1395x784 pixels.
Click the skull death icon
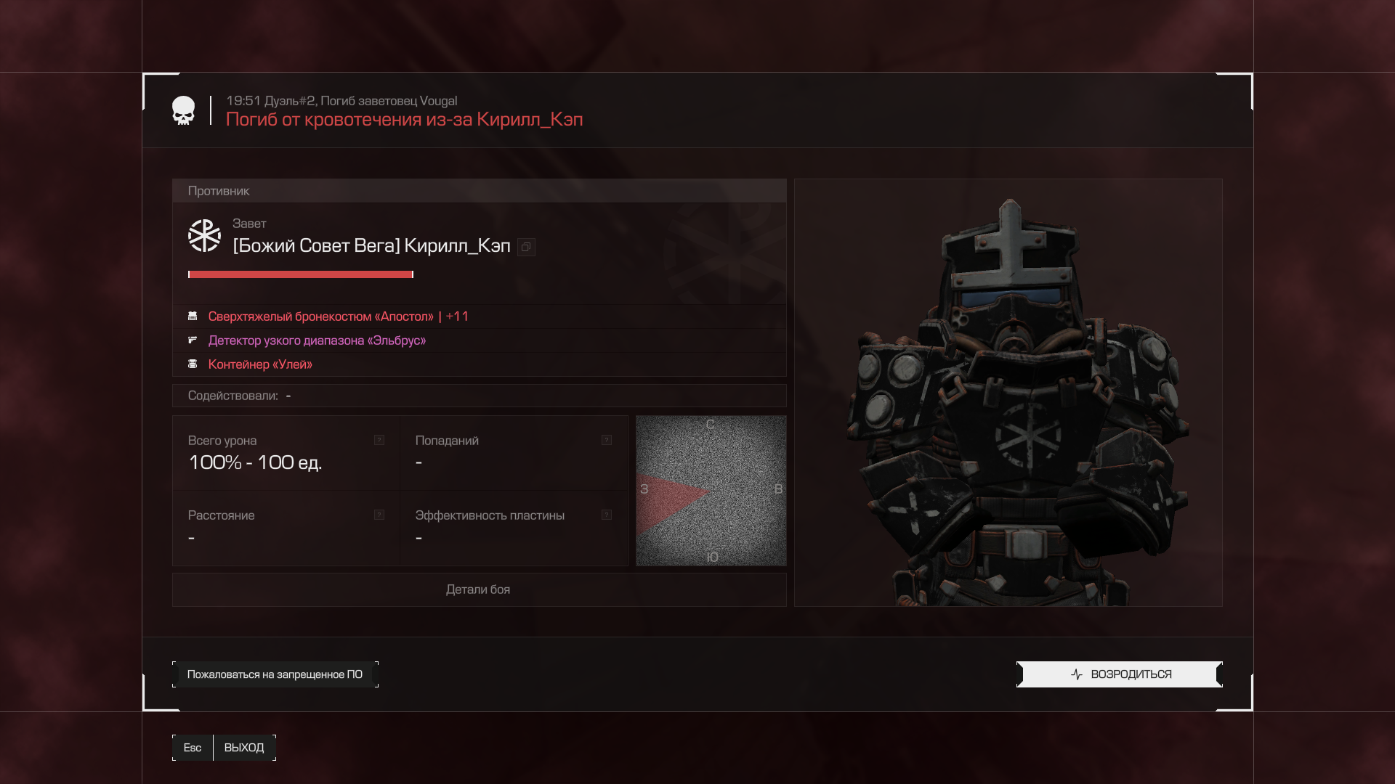click(183, 111)
